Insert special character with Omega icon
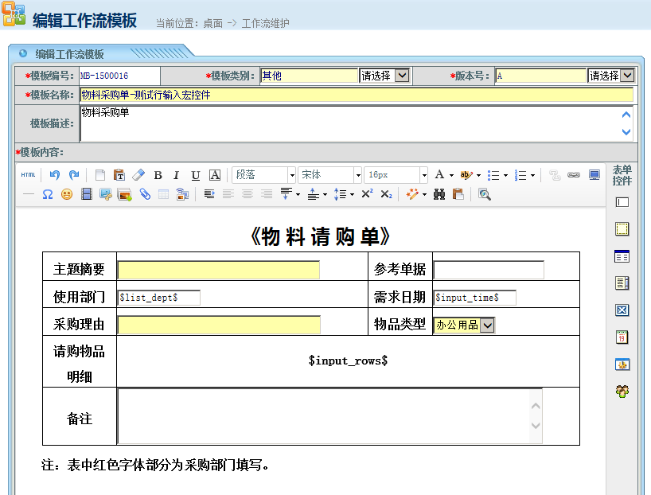This screenshot has height=495, width=651. (47, 194)
